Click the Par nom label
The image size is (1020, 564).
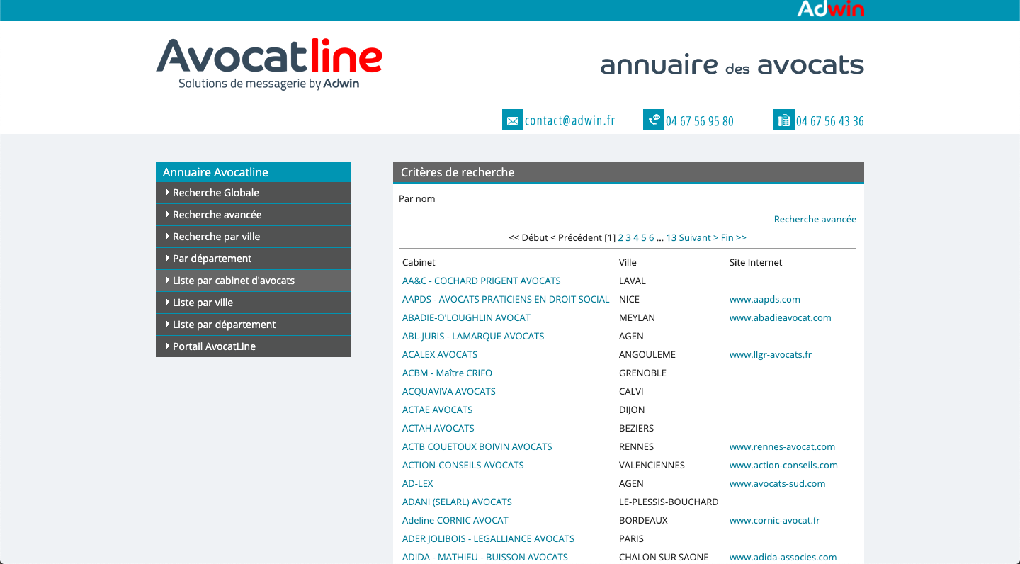click(x=417, y=199)
